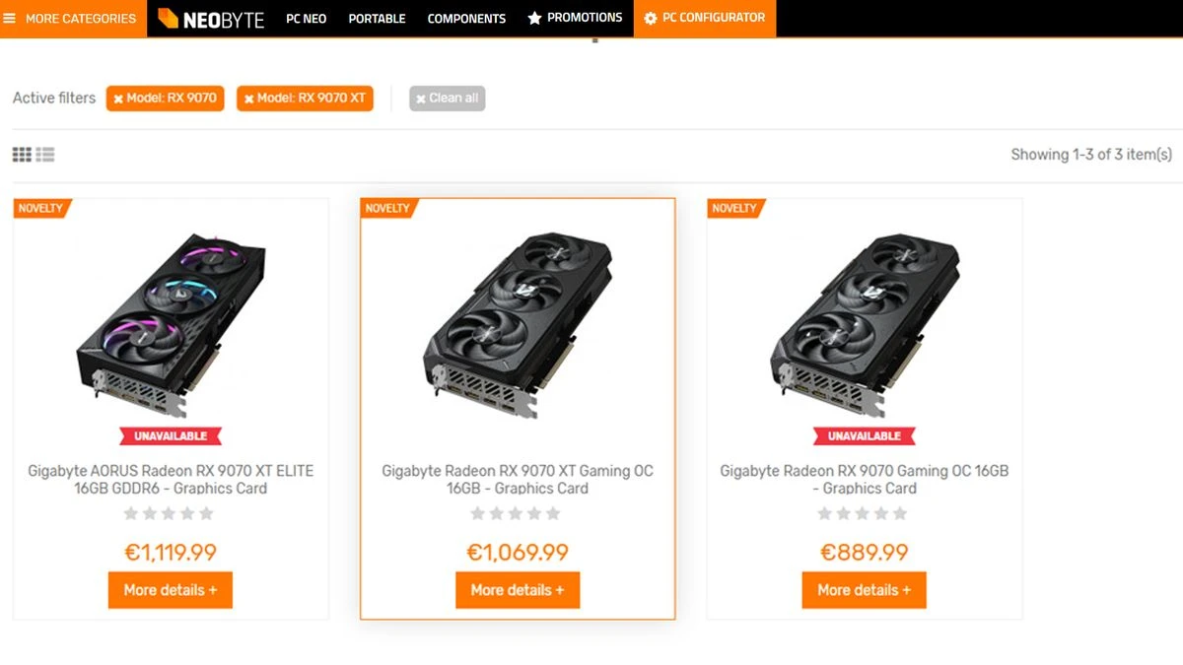The height and width of the screenshot is (665, 1183).
Task: Remove the Model: RX 9070 XT filter
Action: coord(250,99)
